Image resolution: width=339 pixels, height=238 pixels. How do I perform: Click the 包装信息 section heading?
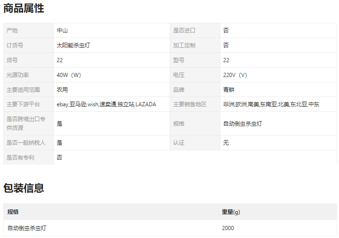click(x=24, y=188)
